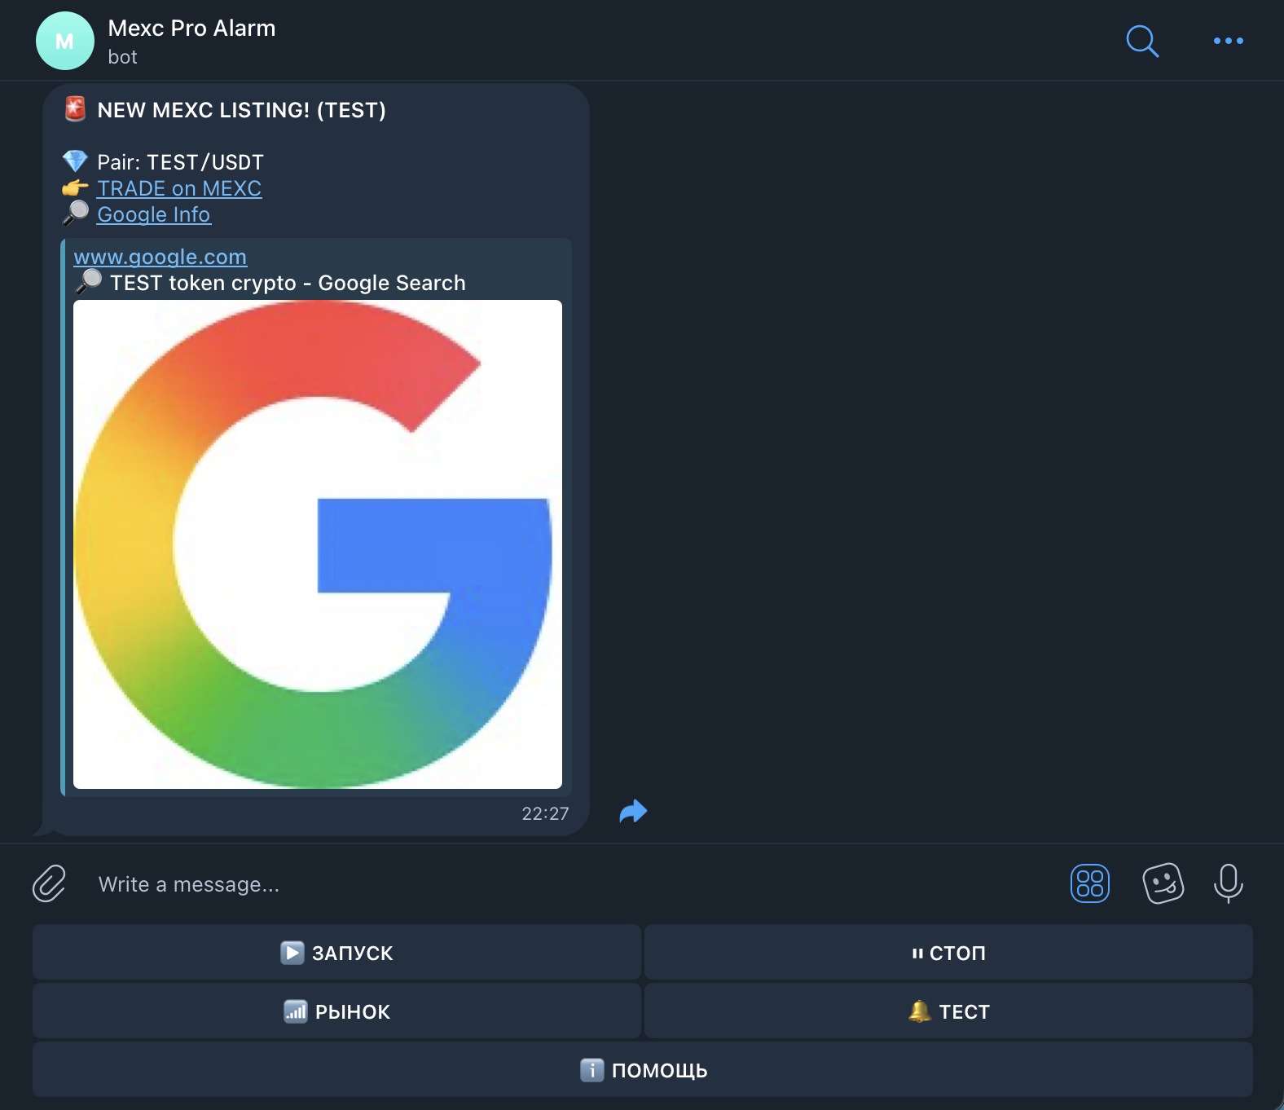Screen dimensions: 1284x1110
Task: Follow the TRADE on MEXC link
Action: click(x=179, y=188)
